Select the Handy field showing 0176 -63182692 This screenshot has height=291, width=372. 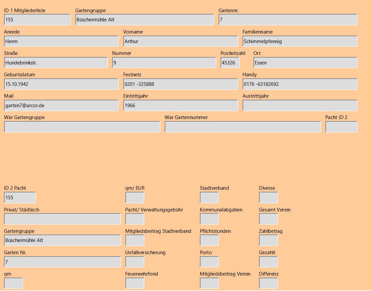click(300, 84)
